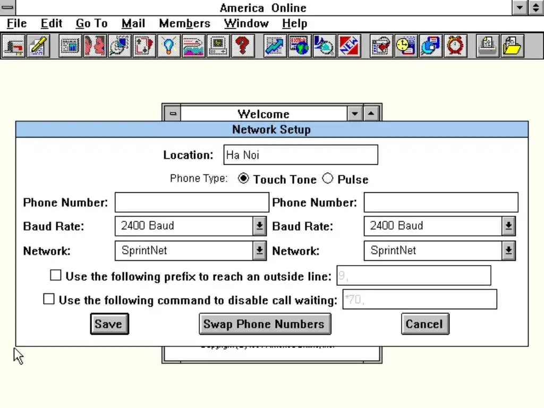The height and width of the screenshot is (408, 544).
Task: Open the Go To menu
Action: click(91, 23)
